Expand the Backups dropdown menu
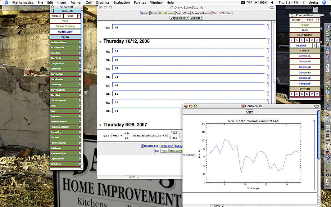The height and width of the screenshot is (207, 331). pos(196,18)
